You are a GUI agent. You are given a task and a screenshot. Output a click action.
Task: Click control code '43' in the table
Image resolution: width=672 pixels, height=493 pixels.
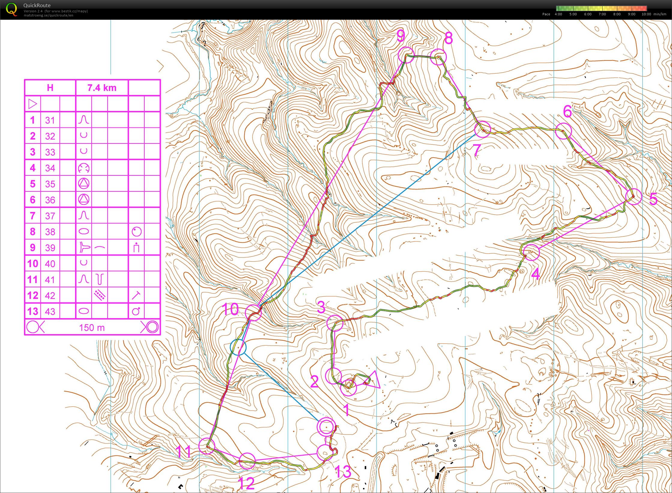click(50, 311)
